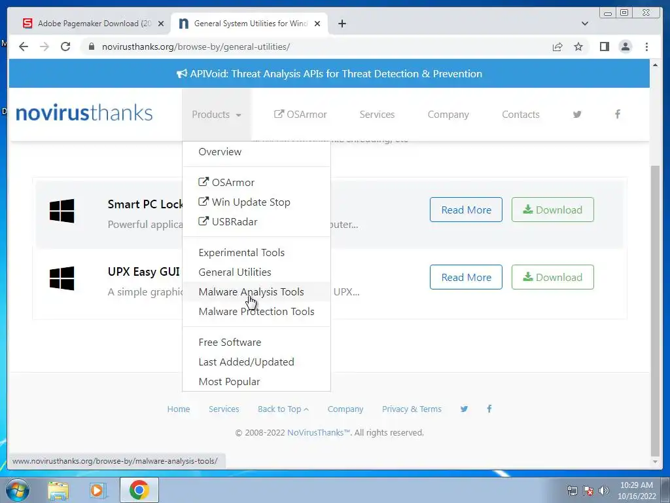The image size is (670, 503).
Task: Click the volume speaker tray icon
Action: coord(603,491)
